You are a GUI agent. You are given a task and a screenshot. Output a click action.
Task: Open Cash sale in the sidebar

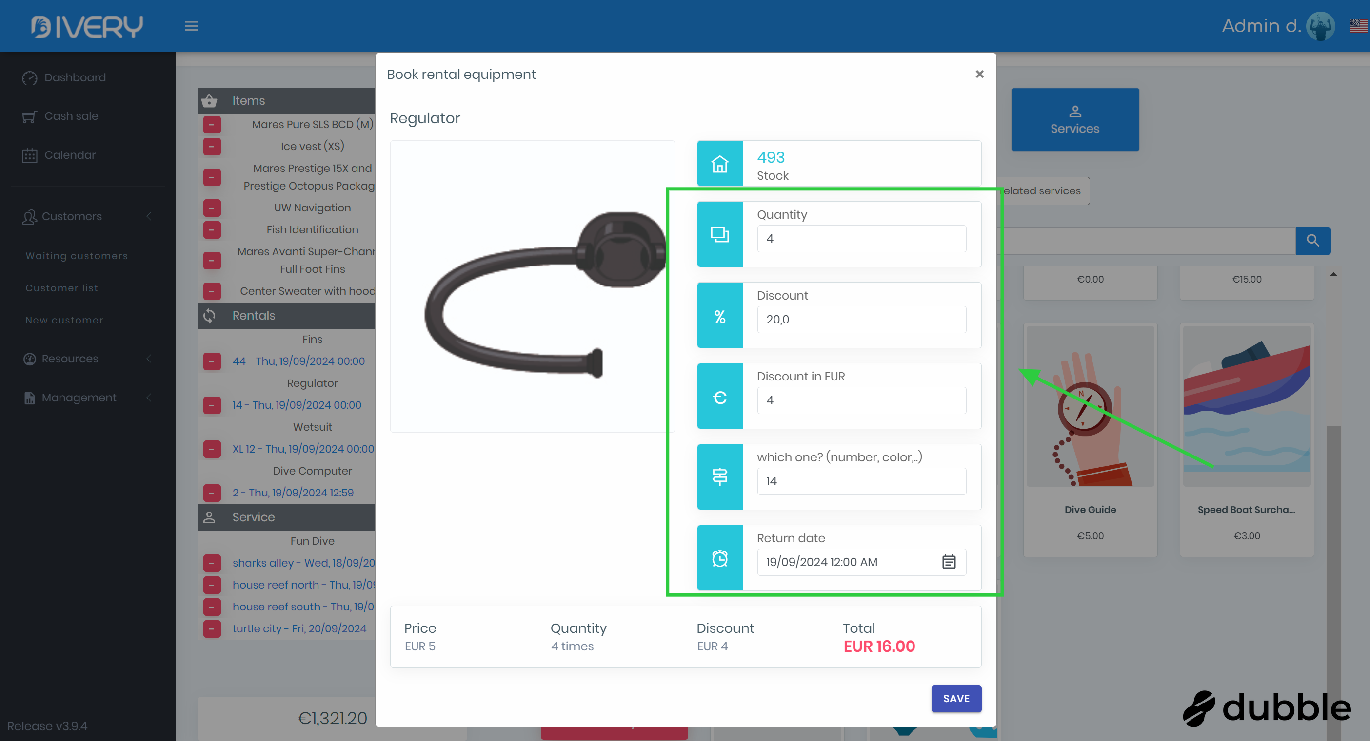71,116
